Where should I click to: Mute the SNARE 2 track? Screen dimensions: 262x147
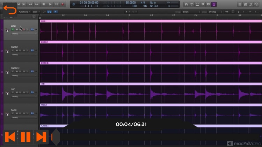17,71
